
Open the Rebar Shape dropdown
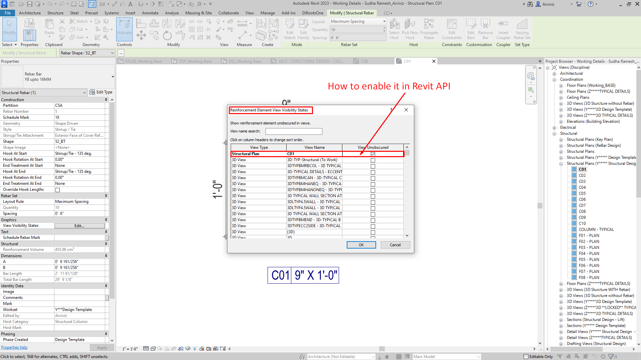pyautogui.click(x=112, y=53)
